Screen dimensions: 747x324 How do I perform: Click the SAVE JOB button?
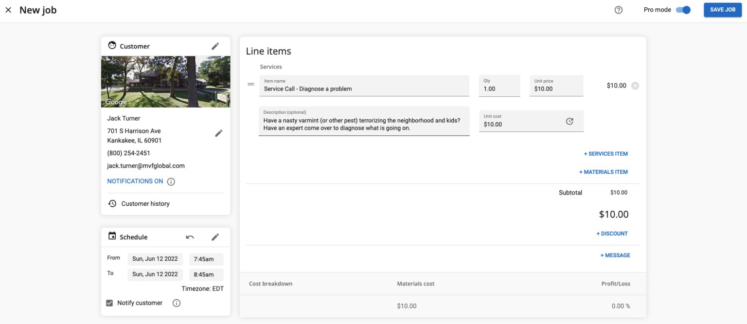coord(722,10)
